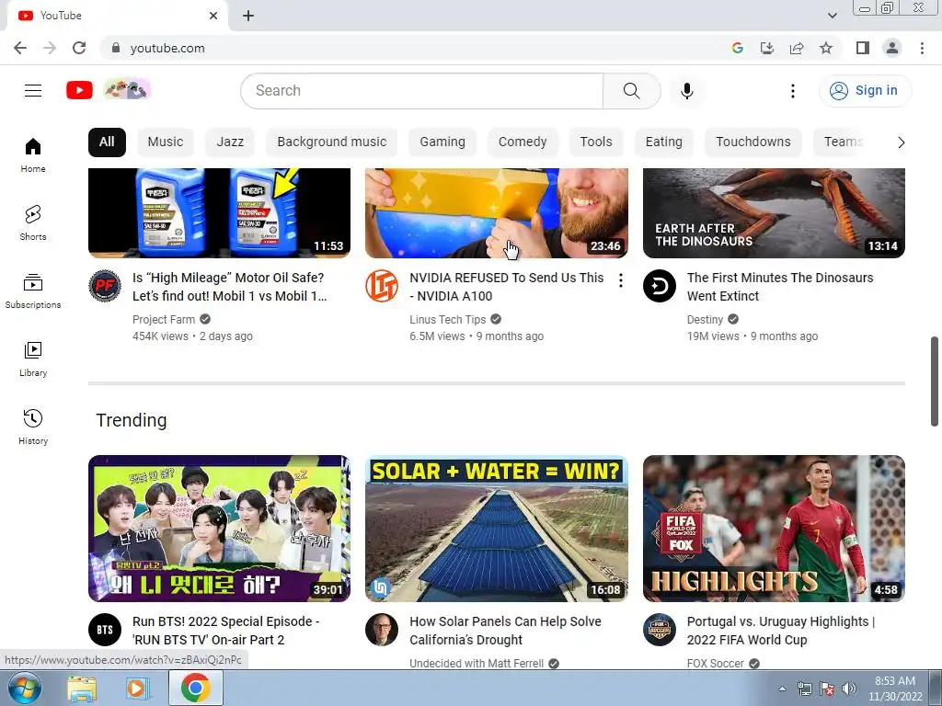Open Windows Explorer from taskbar
Screen dimensions: 942x706
click(x=82, y=688)
